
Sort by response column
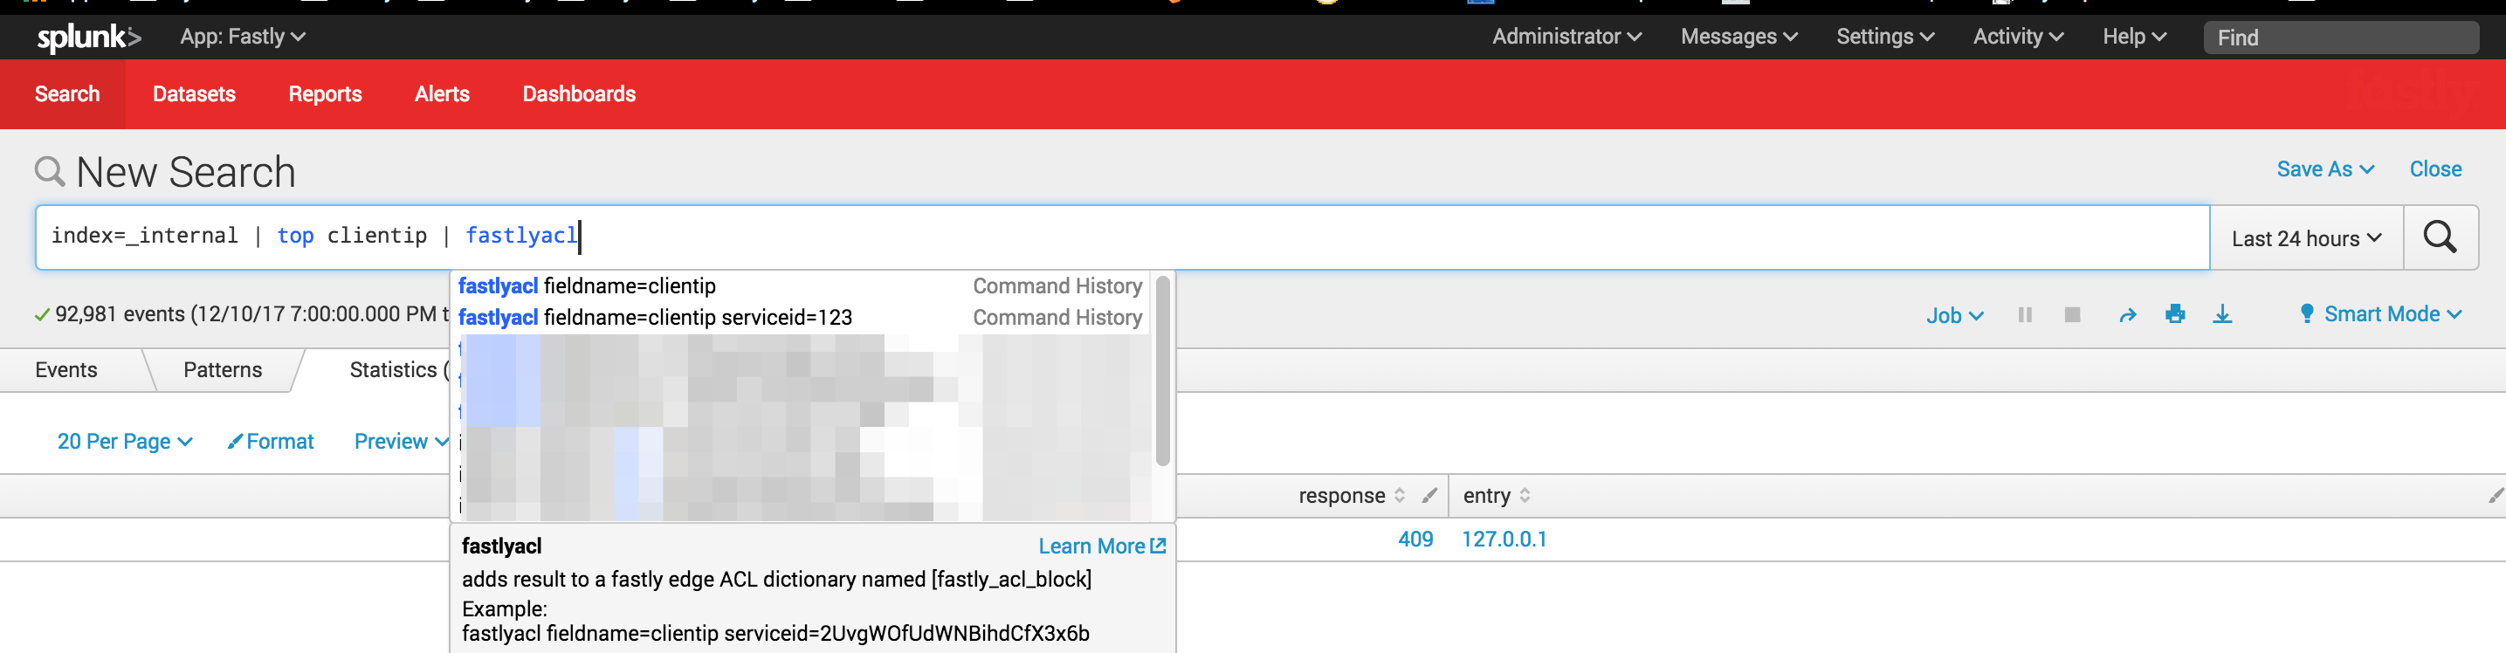click(x=1399, y=495)
